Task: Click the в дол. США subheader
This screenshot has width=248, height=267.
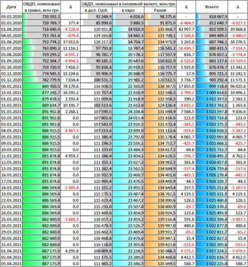Action: pyautogui.click(x=96, y=10)
